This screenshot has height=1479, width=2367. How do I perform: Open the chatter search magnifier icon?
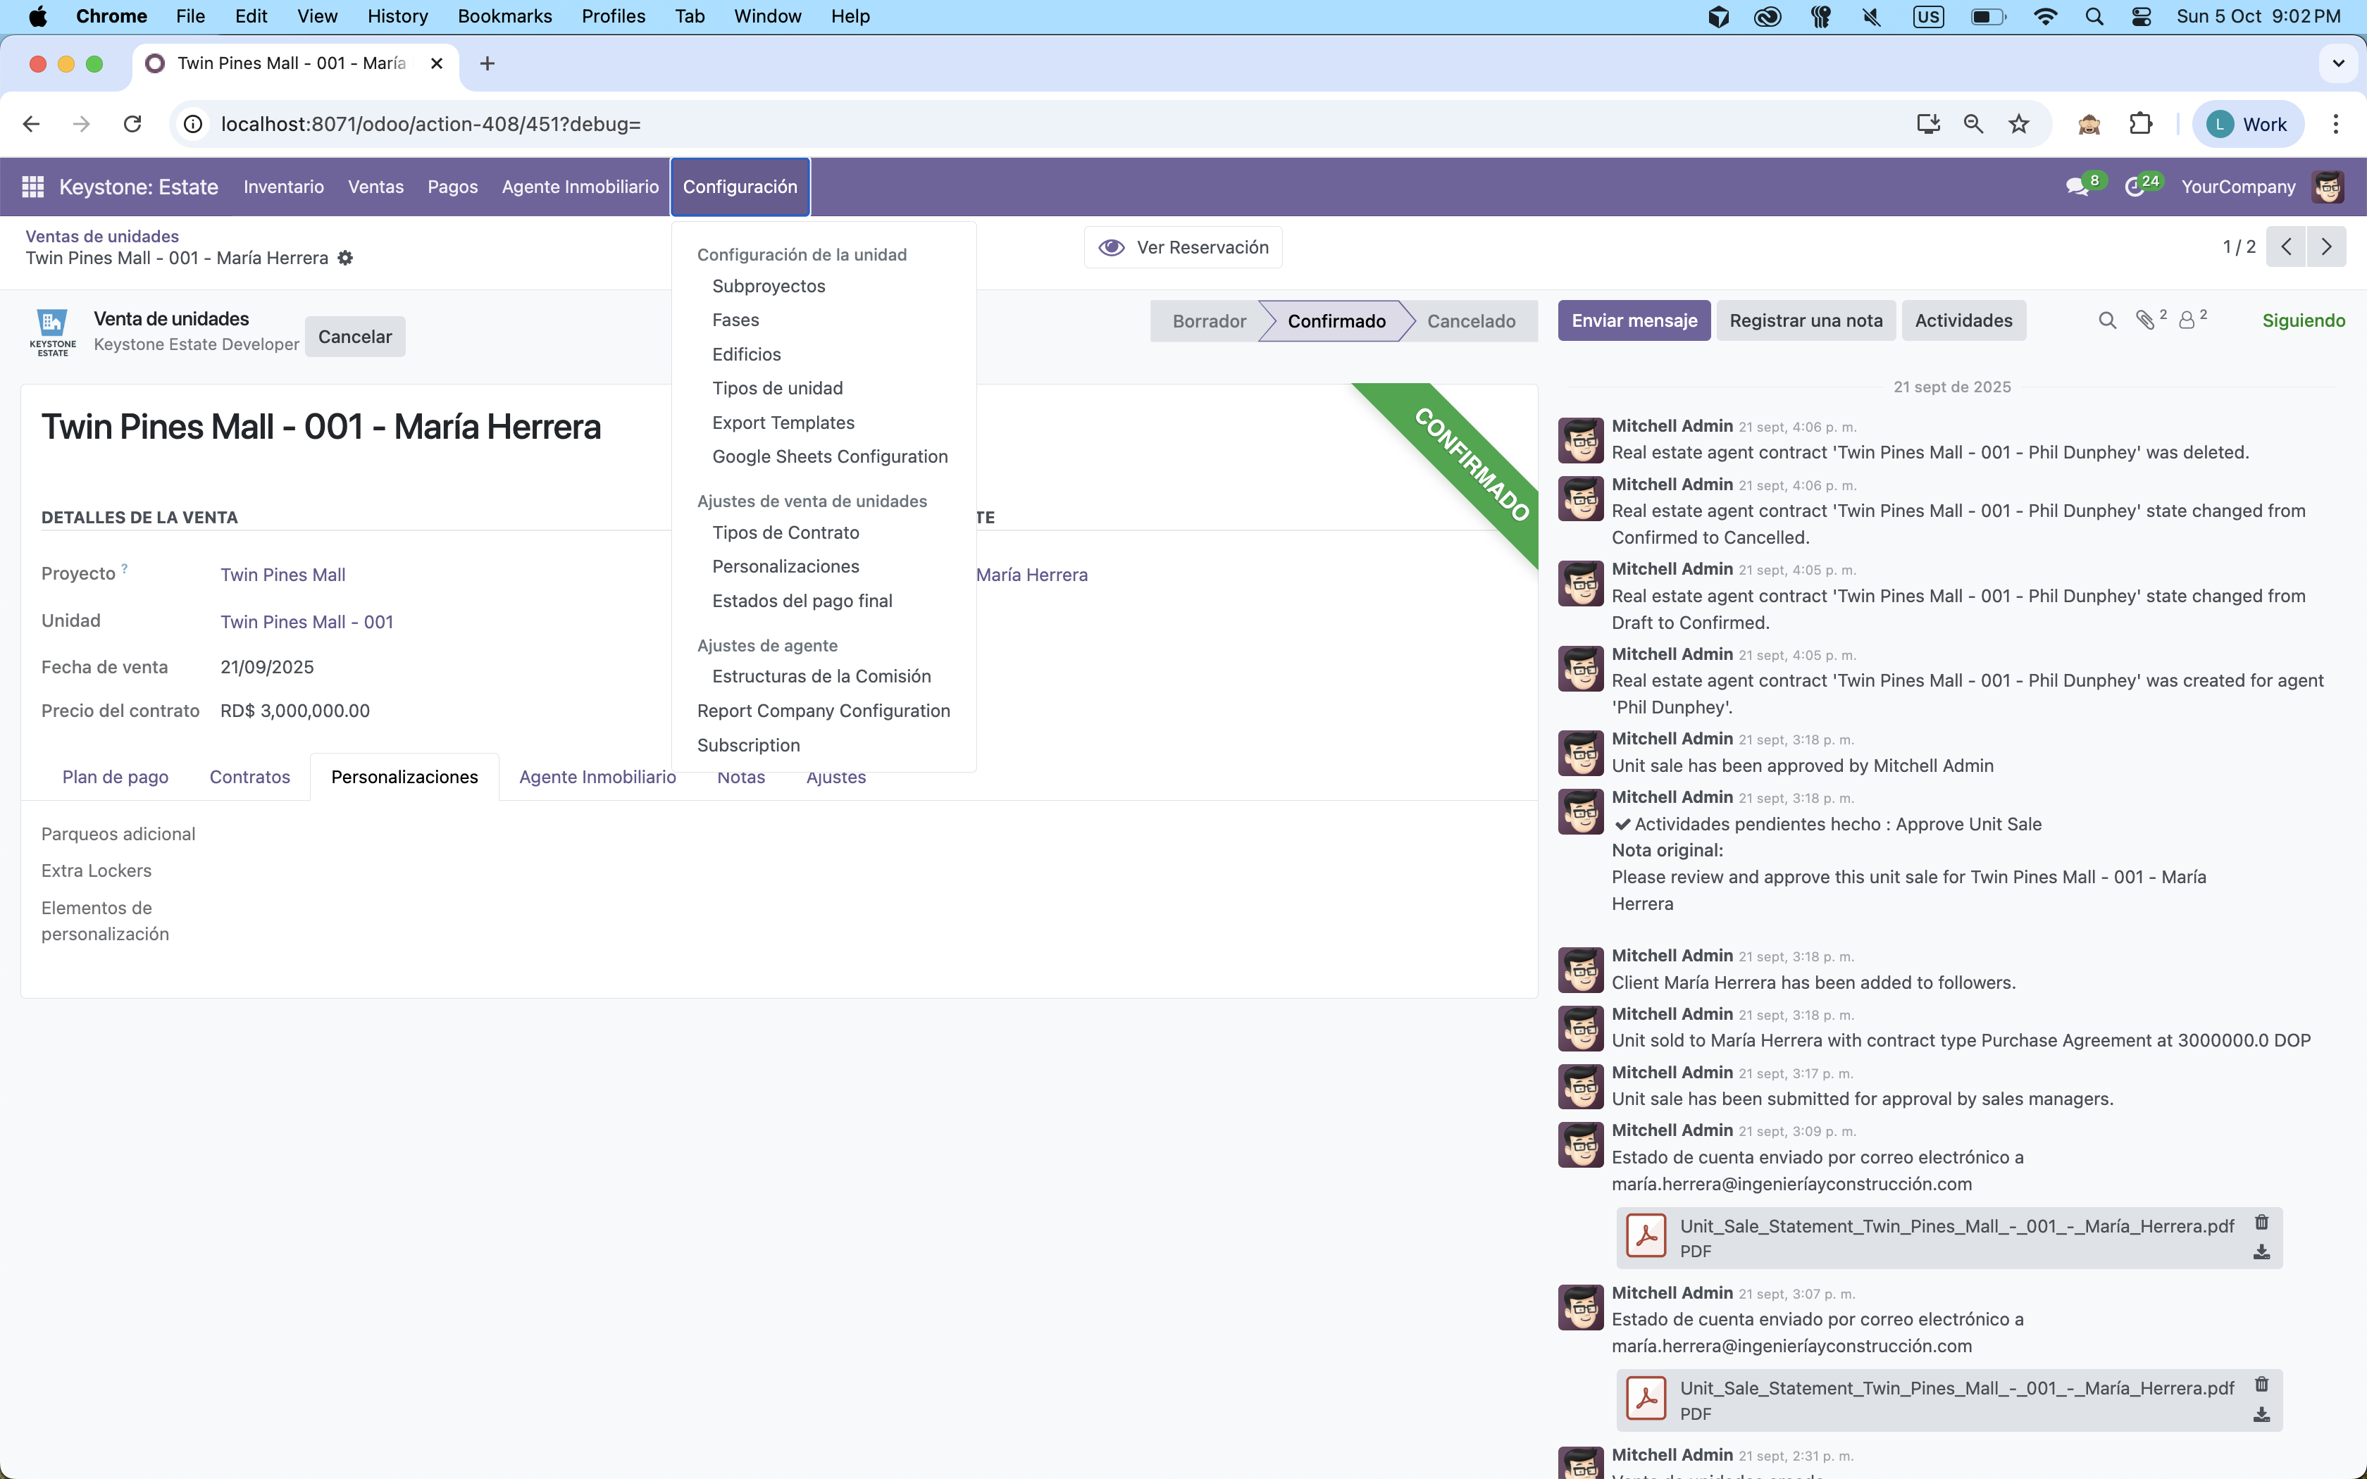point(2107,321)
